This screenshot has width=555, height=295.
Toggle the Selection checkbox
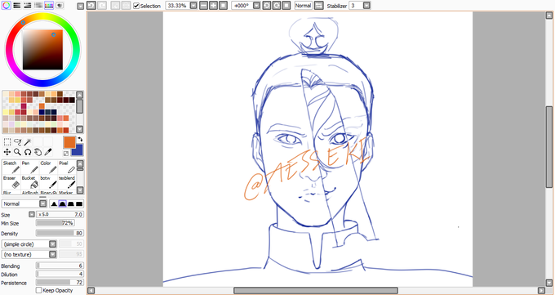tap(136, 6)
